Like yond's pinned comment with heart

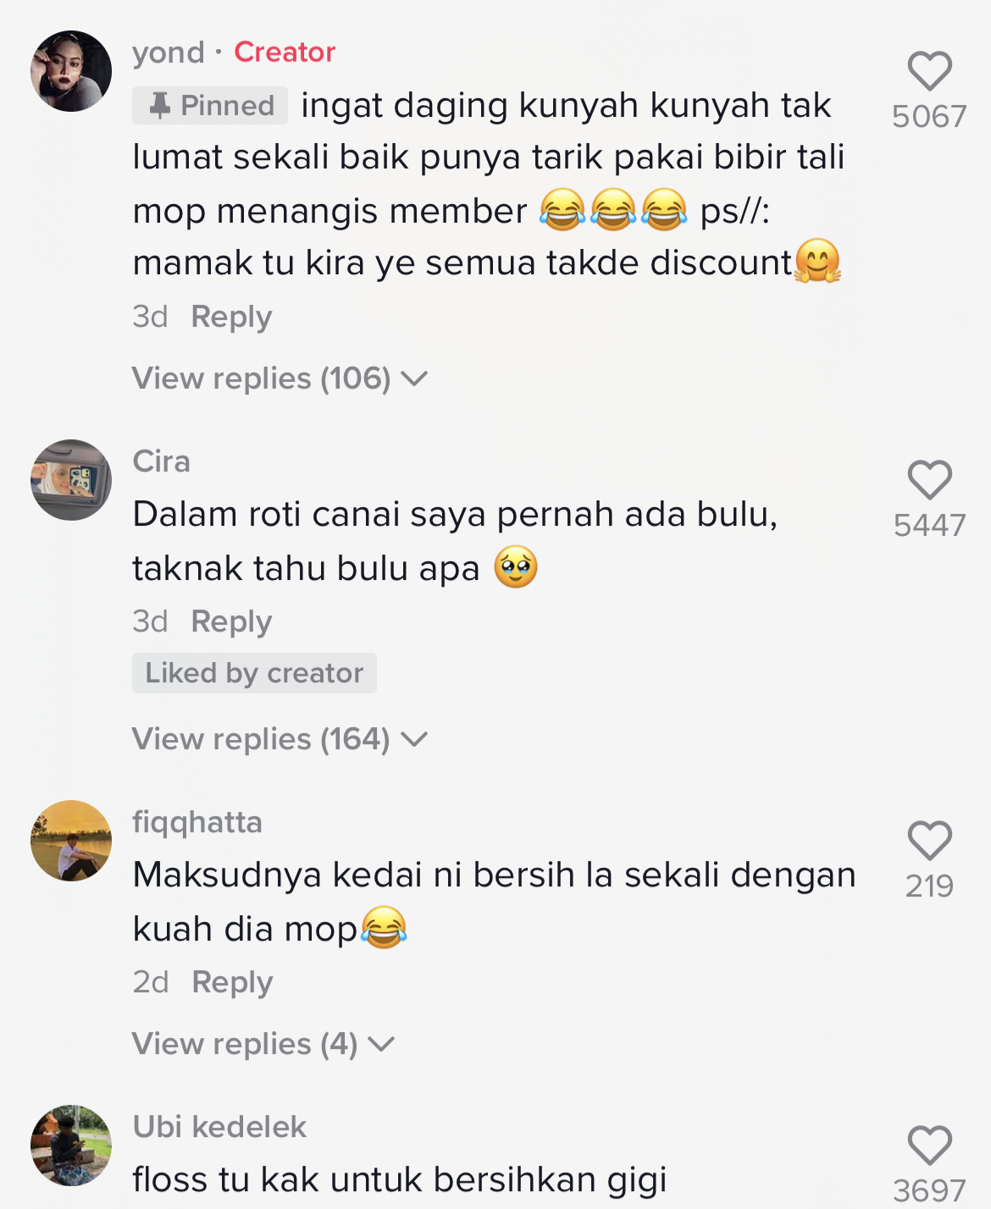[x=929, y=71]
